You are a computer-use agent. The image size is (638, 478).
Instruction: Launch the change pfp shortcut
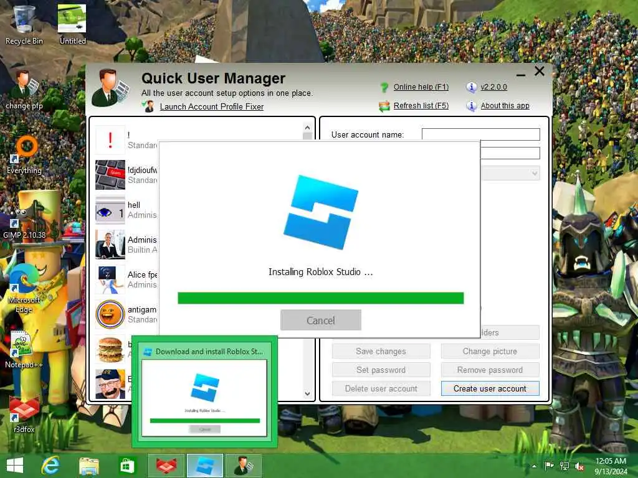point(24,90)
